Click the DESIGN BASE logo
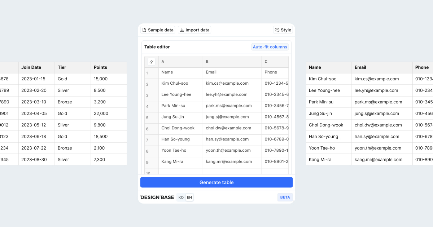The width and height of the screenshot is (433, 227). pos(157,197)
